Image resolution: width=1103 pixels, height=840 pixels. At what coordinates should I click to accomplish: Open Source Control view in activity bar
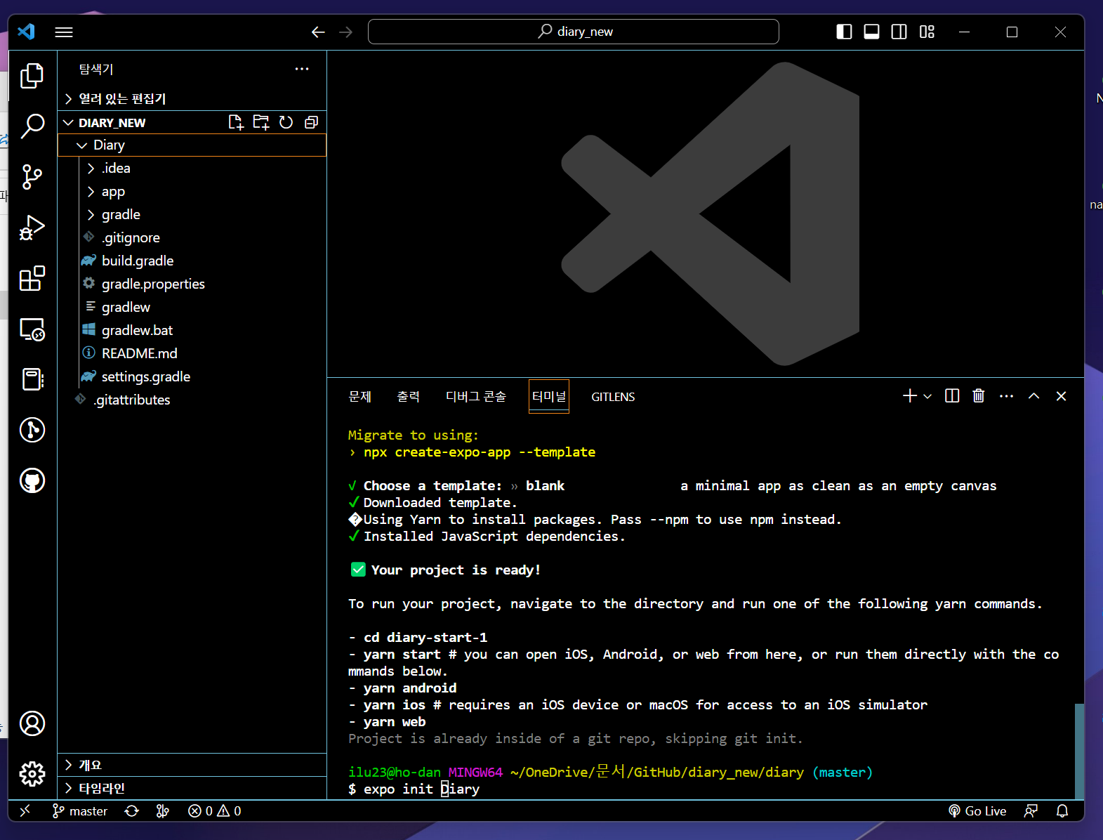[x=32, y=177]
